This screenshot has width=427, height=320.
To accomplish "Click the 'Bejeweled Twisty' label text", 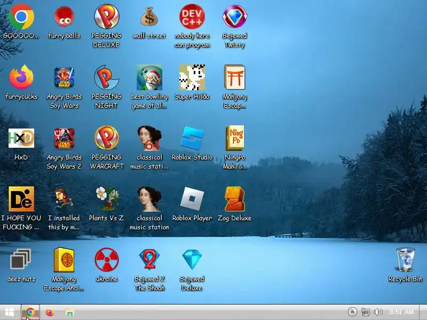I will [x=234, y=40].
